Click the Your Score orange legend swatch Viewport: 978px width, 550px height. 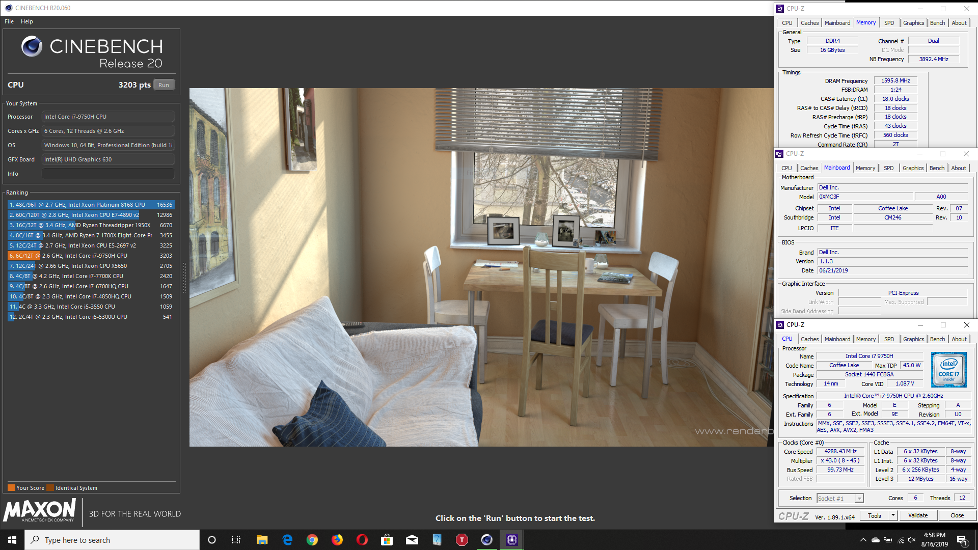tap(11, 488)
